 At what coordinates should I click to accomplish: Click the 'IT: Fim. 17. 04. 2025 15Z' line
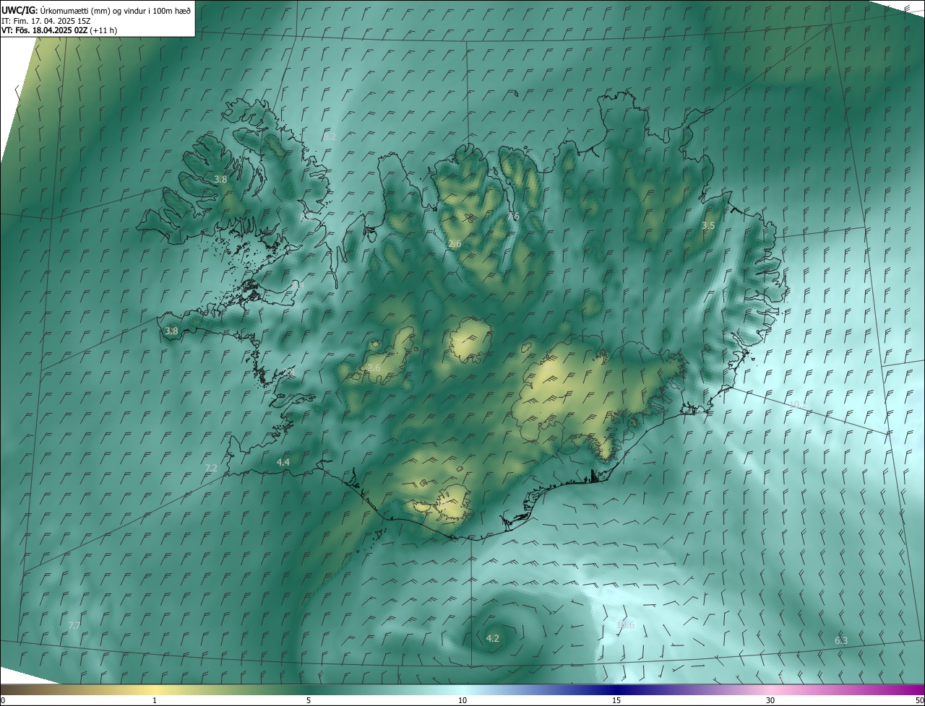click(46, 20)
